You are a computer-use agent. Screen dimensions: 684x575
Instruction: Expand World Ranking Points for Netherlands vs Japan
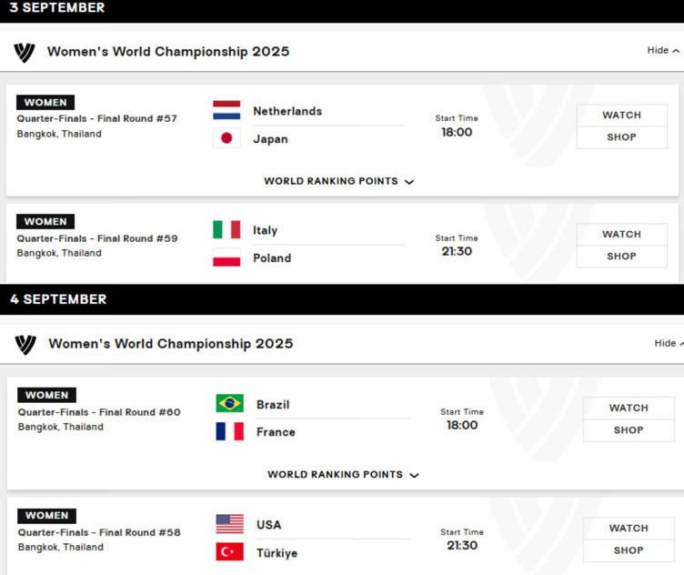[x=338, y=181]
